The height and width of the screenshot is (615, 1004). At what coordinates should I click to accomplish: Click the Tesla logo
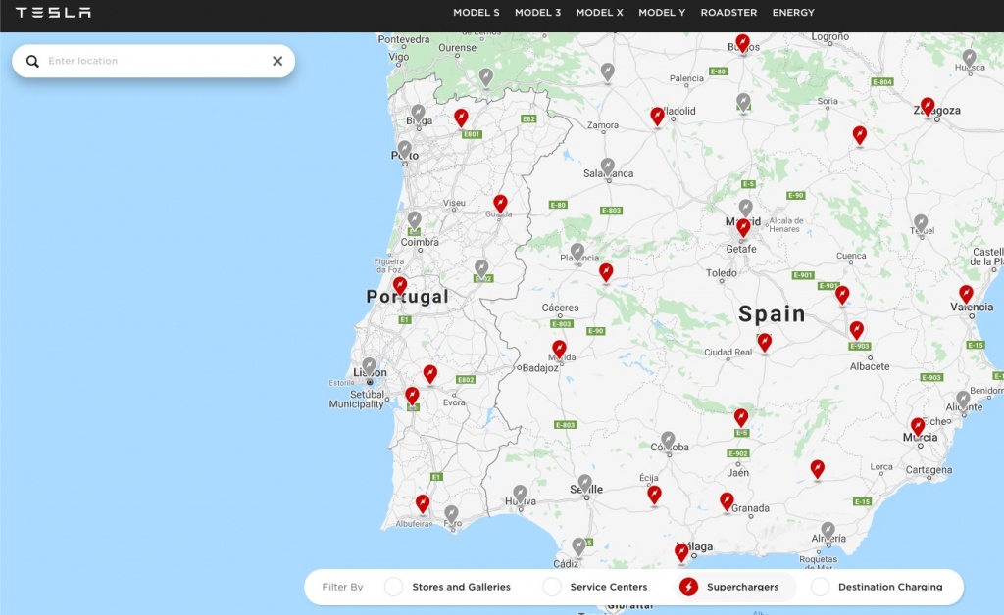52,13
